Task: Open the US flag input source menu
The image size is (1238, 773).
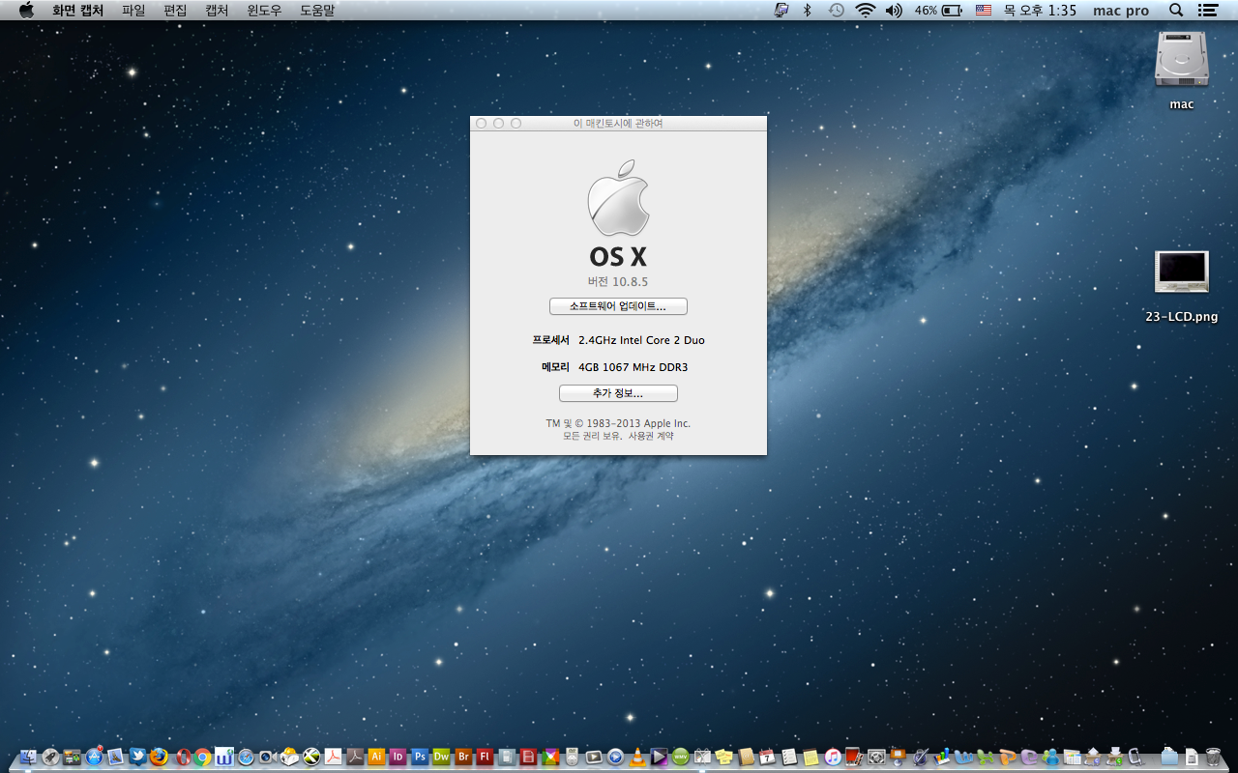Action: (984, 11)
